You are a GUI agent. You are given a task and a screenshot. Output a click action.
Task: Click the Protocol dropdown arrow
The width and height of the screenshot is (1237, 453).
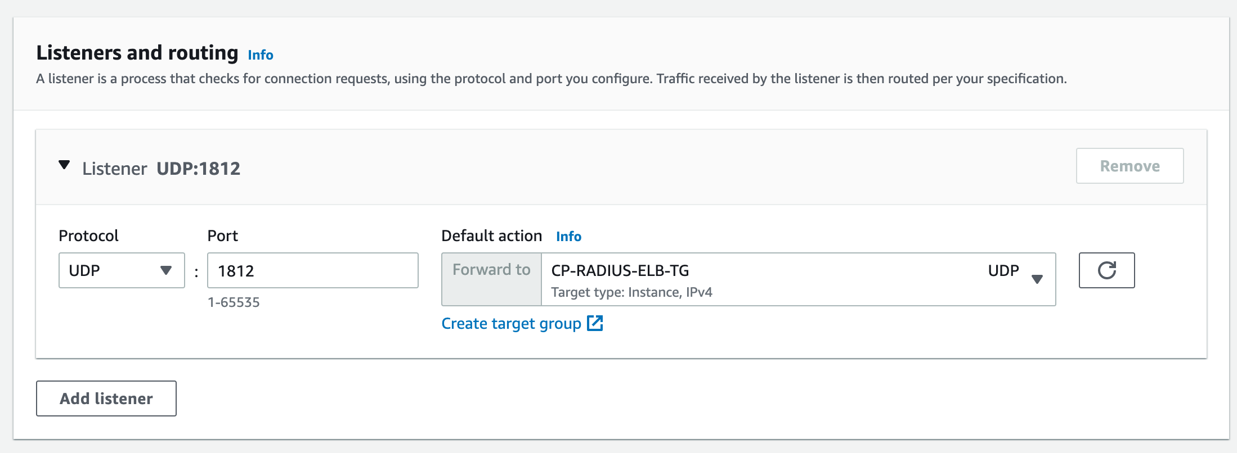click(x=165, y=270)
